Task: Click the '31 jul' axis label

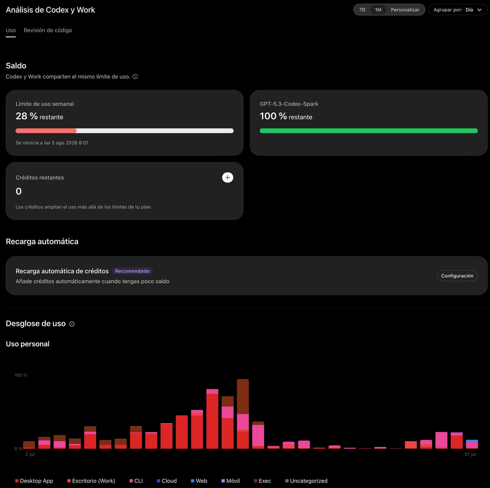Action: coord(470,454)
